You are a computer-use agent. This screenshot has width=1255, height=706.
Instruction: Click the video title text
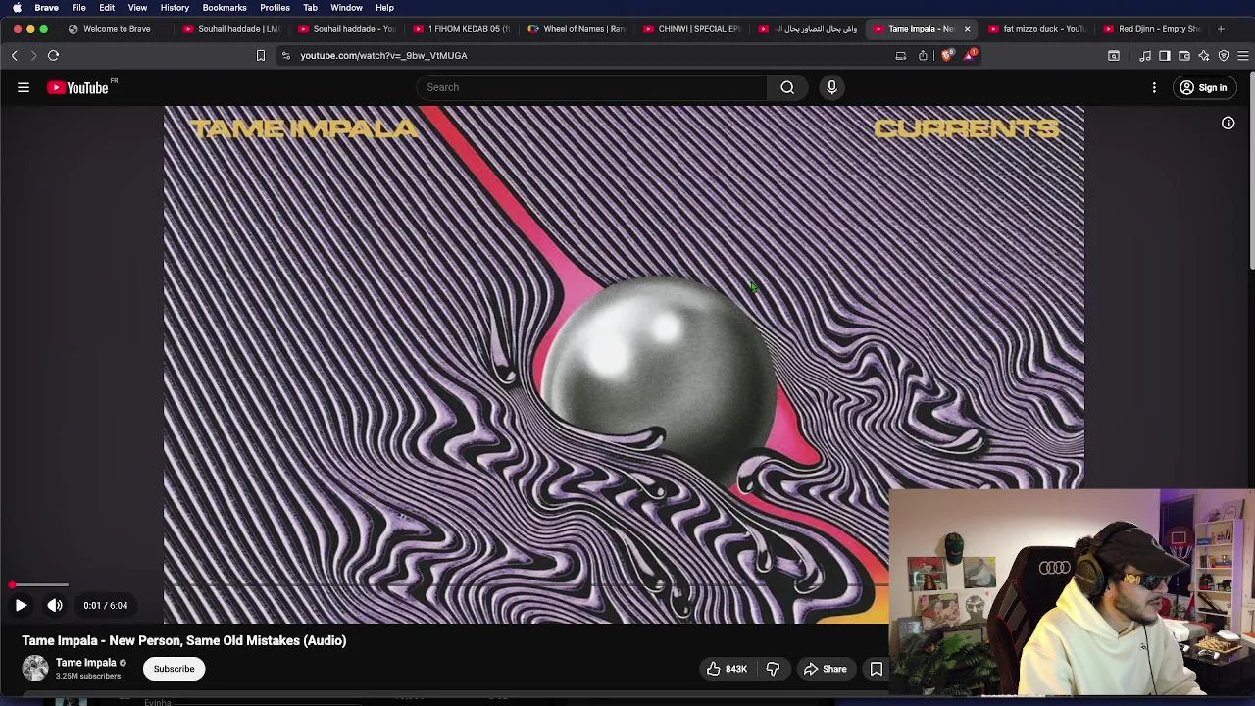[x=184, y=640]
